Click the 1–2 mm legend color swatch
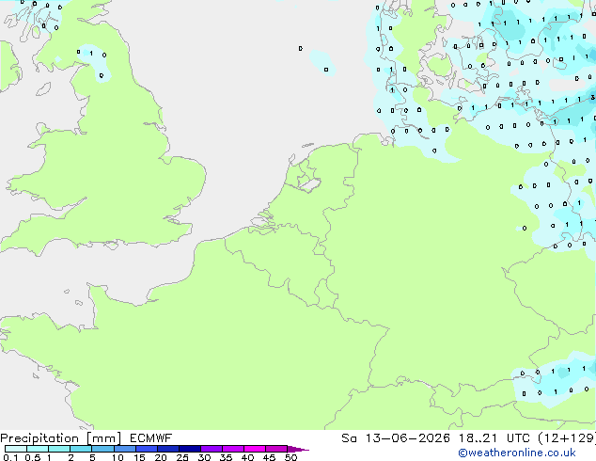Viewport: 596px width, 461px height. click(x=59, y=449)
